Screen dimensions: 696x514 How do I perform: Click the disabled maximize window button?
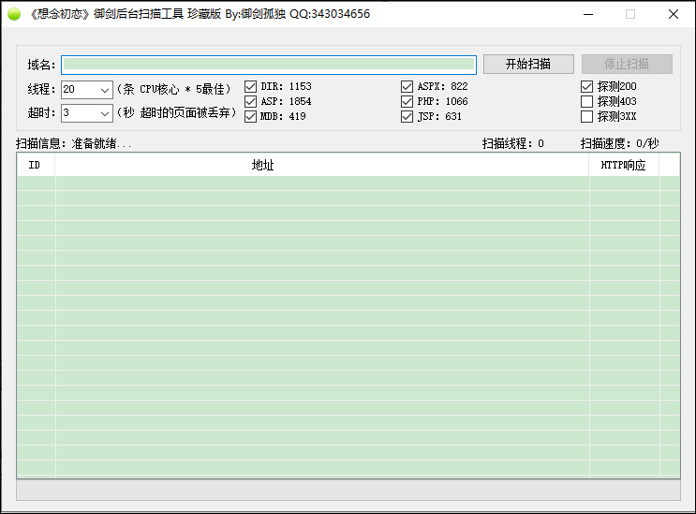[630, 14]
